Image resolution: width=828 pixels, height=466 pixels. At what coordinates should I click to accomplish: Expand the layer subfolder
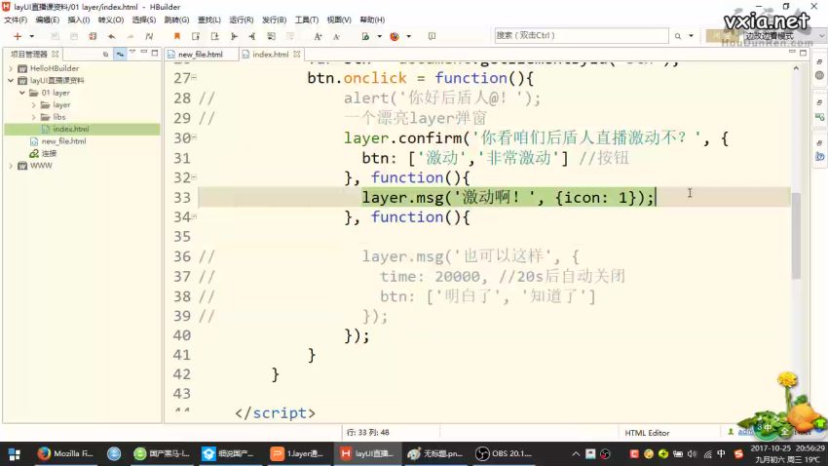pos(34,104)
